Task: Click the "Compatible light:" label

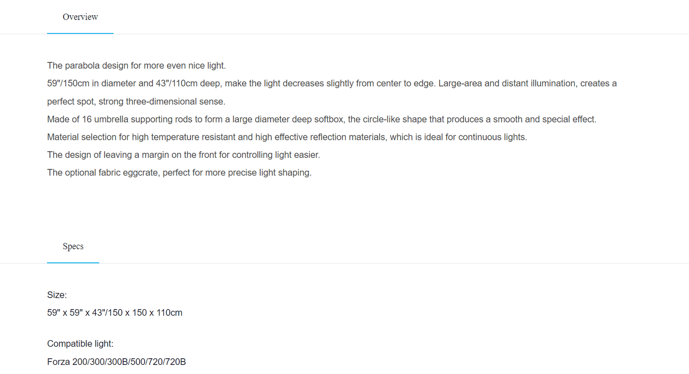Action: point(80,344)
